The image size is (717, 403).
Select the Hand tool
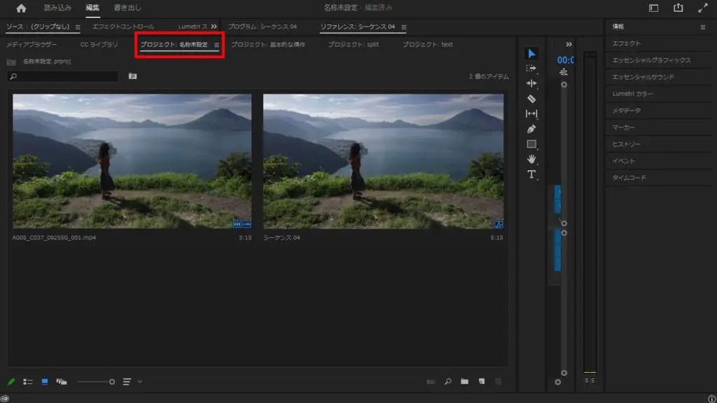pos(531,159)
